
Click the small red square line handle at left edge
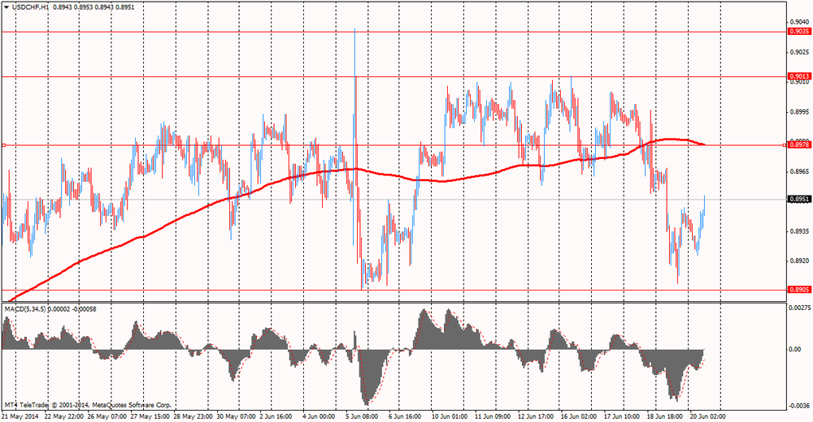[x=4, y=145]
